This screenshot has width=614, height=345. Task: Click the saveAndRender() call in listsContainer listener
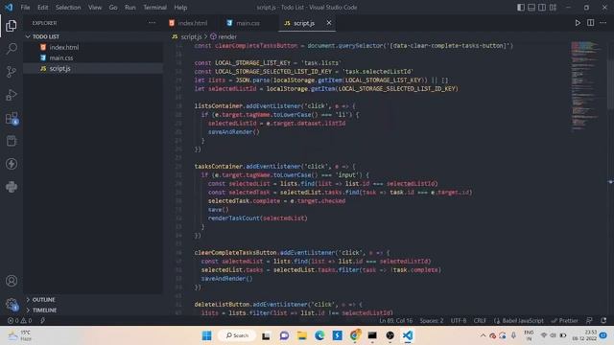234,132
